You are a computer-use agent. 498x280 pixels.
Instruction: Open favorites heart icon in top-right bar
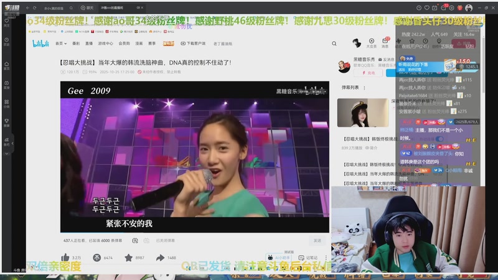(x=427, y=7)
